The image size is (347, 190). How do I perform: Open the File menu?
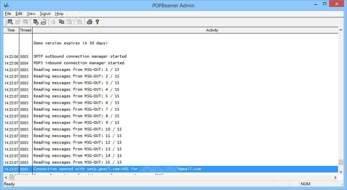click(x=8, y=14)
